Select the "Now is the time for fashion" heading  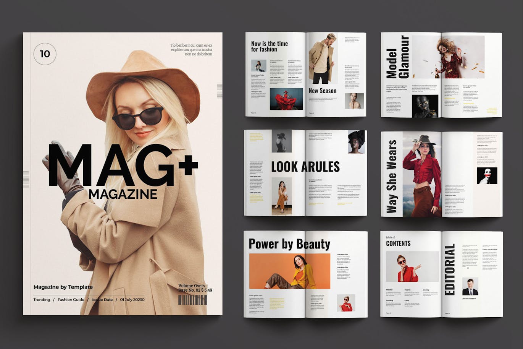269,46
